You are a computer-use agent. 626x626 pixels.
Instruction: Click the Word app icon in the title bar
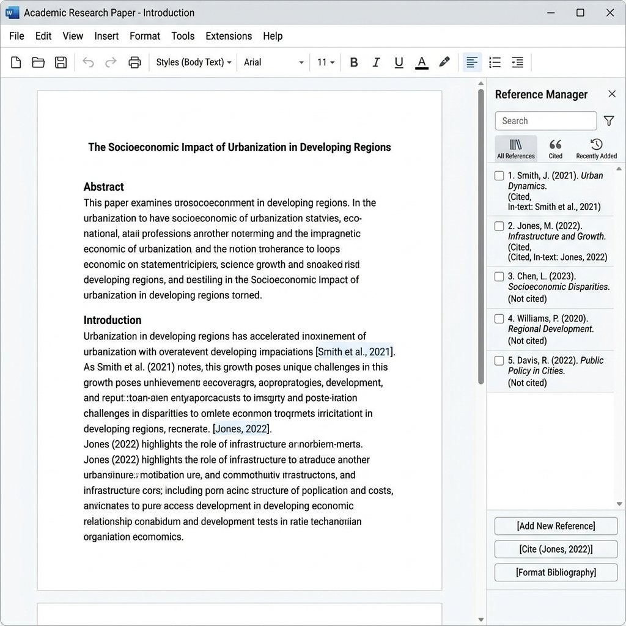tap(12, 13)
